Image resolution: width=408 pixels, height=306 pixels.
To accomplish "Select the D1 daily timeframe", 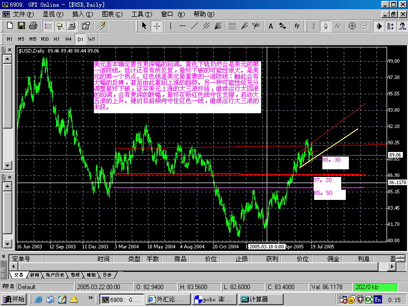I will click(80, 39).
